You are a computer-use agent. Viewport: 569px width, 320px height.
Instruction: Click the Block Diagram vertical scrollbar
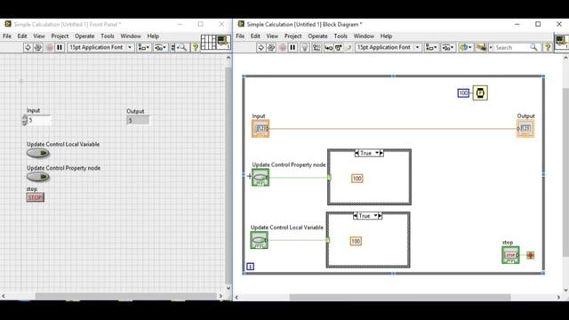point(565,173)
